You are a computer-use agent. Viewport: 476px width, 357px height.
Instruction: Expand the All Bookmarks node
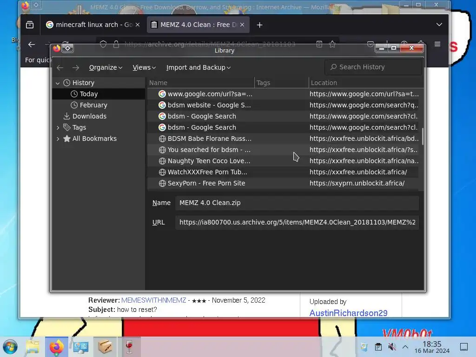(x=58, y=139)
